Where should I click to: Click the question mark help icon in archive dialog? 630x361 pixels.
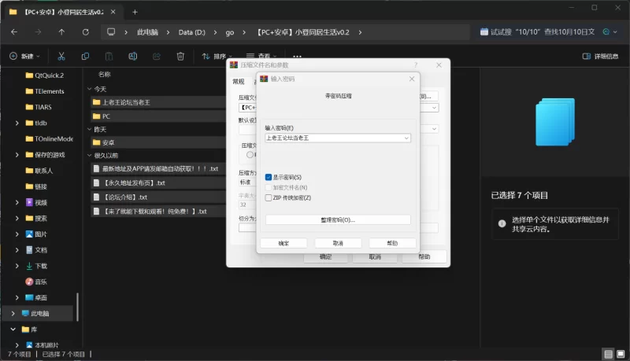click(x=416, y=64)
